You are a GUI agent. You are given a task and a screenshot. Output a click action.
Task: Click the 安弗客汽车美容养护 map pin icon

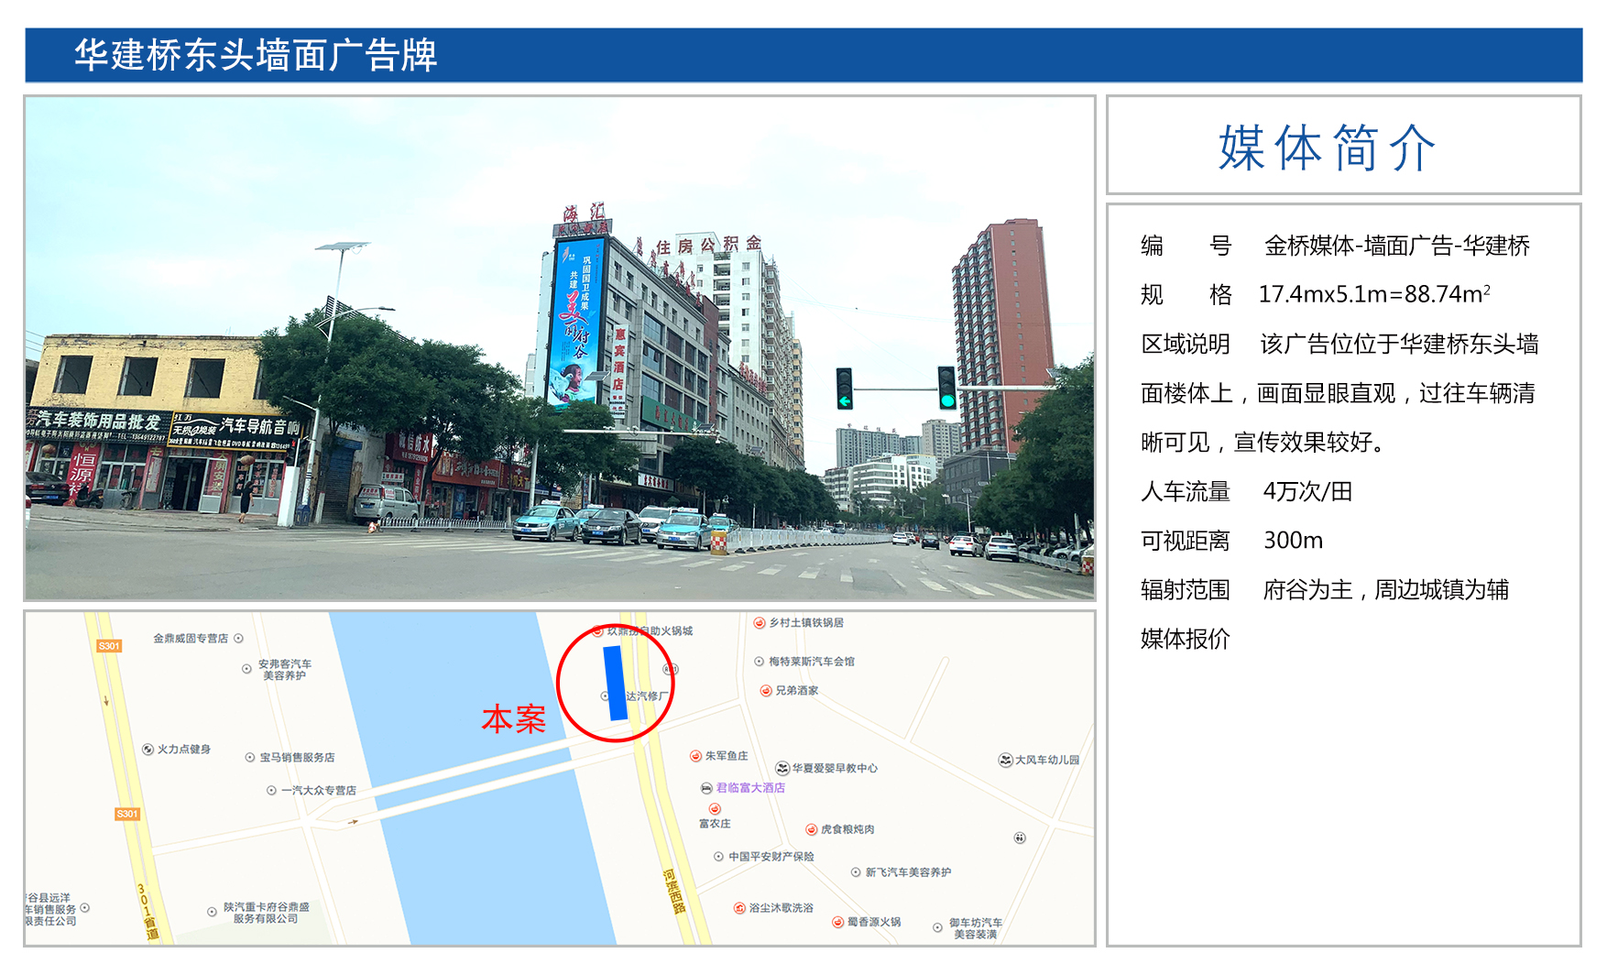click(246, 669)
